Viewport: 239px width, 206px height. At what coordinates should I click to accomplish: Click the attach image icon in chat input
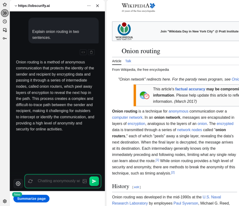pyautogui.click(x=85, y=181)
